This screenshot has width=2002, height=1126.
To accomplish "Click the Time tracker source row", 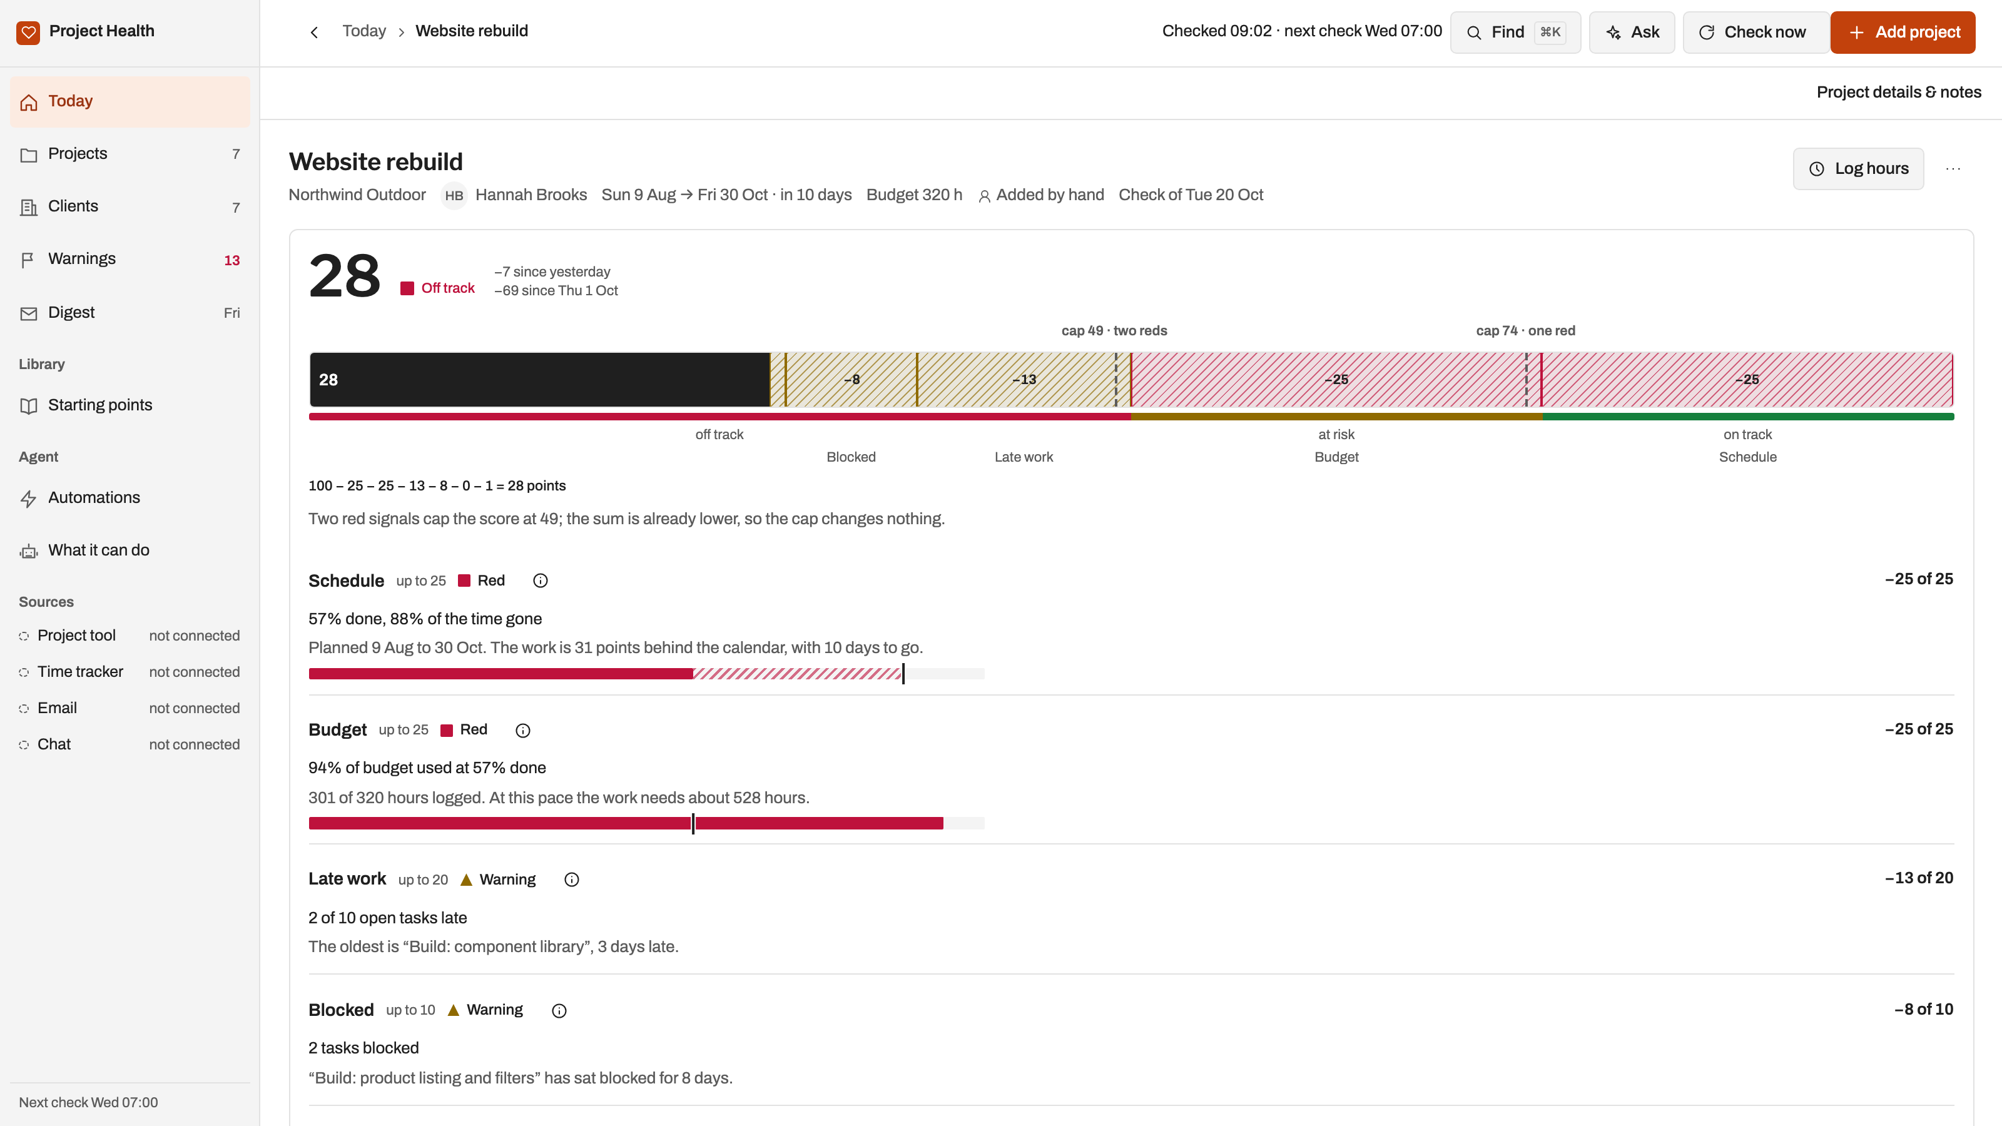I will [x=130, y=672].
